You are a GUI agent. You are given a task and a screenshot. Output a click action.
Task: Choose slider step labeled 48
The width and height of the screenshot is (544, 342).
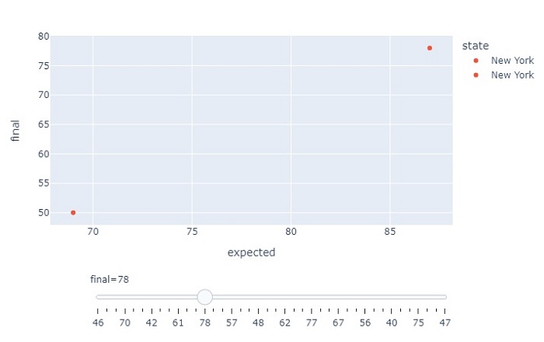tap(258, 297)
